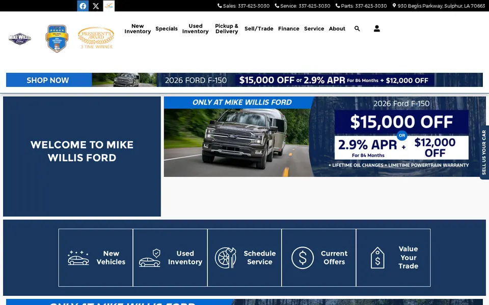Open the Sell/Trade menu
Screen dimensions: 489x305
259,28
